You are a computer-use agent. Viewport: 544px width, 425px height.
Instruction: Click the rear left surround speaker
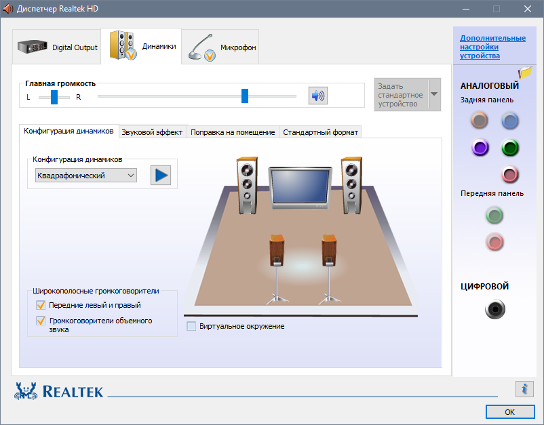click(277, 270)
